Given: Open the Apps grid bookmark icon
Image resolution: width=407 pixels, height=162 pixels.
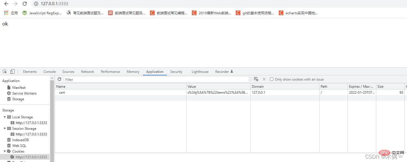Looking at the screenshot, I should (x=6, y=13).
